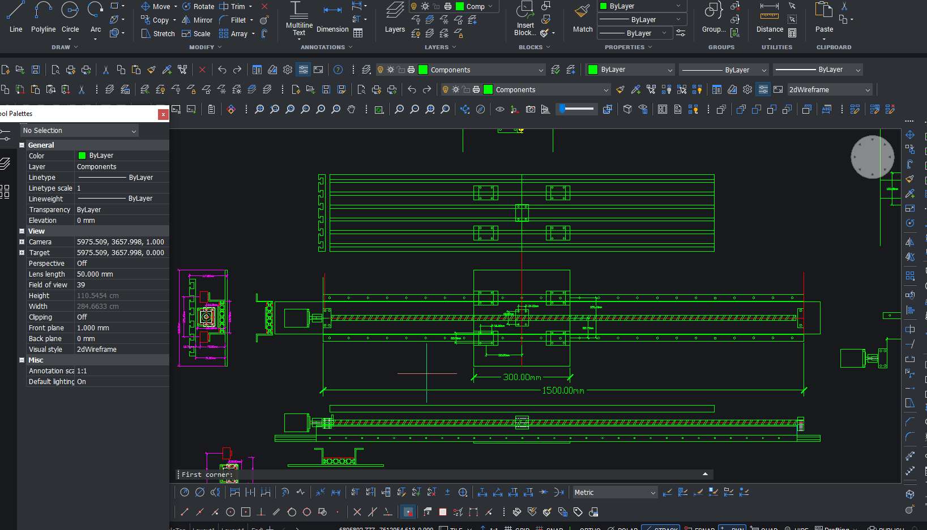Viewport: 927px width, 530px height.
Task: Launch the Distance measuring tool
Action: (770, 17)
